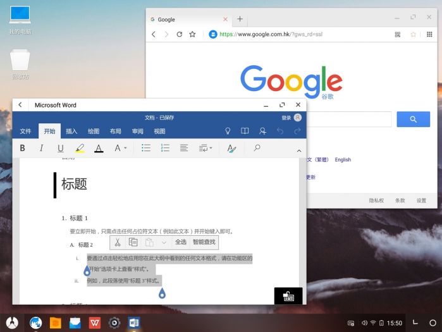Image resolution: width=442 pixels, height=332 pixels.
Task: Open 我的电脑 desktop icon
Action: 20,20
